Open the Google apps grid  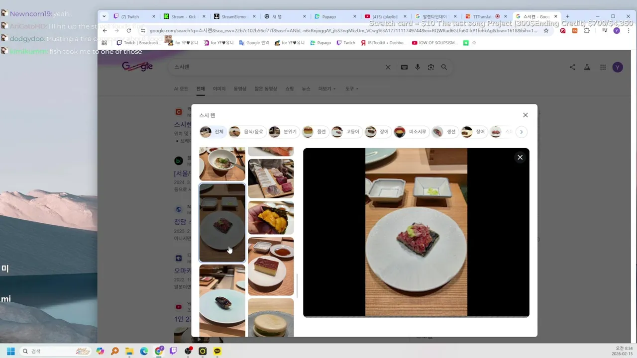[603, 67]
